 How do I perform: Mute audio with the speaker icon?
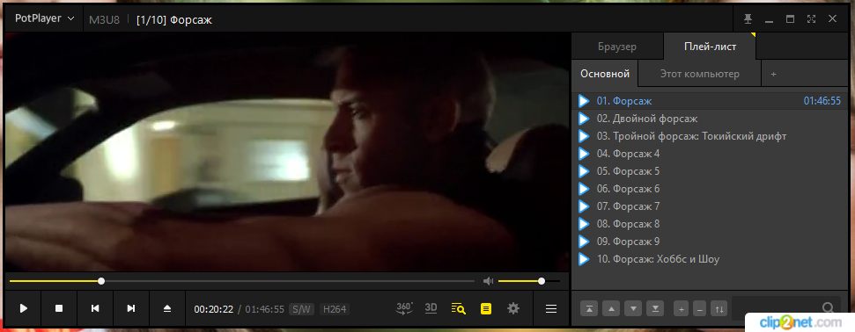click(x=488, y=281)
